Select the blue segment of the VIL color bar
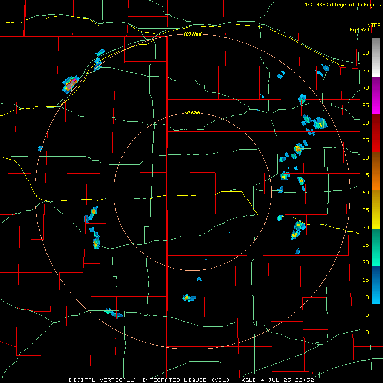The width and height of the screenshot is (383, 383). coord(376,285)
